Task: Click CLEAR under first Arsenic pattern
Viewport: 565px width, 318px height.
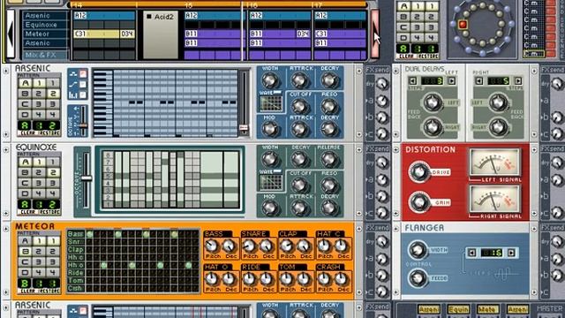Action: click(x=28, y=133)
